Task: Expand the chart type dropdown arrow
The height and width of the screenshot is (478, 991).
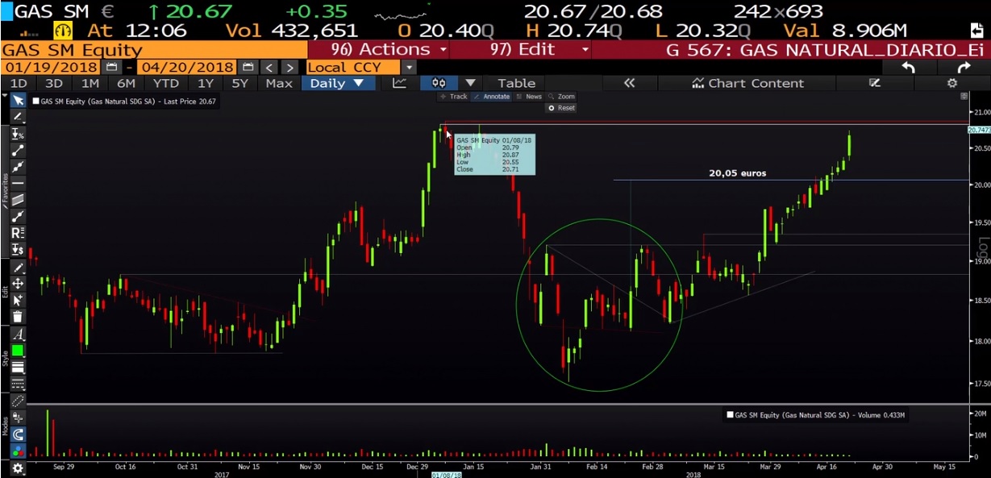Action: (x=471, y=83)
